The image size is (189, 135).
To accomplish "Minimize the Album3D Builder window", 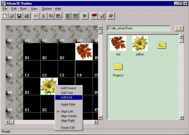I will (x=176, y=4).
